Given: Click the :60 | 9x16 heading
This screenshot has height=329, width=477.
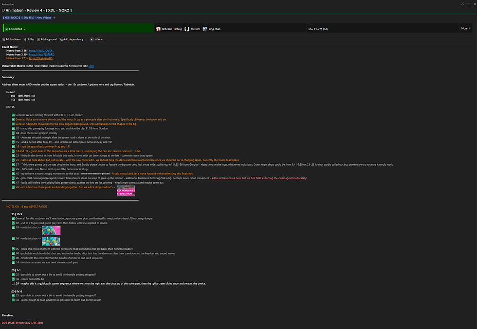Looking at the screenshot, I should tap(17, 291).
